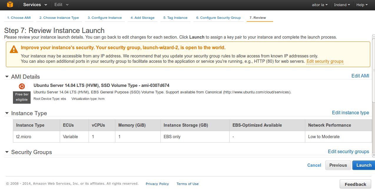Collapse the Security Groups section
This screenshot has height=190, width=375.
tap(7, 152)
